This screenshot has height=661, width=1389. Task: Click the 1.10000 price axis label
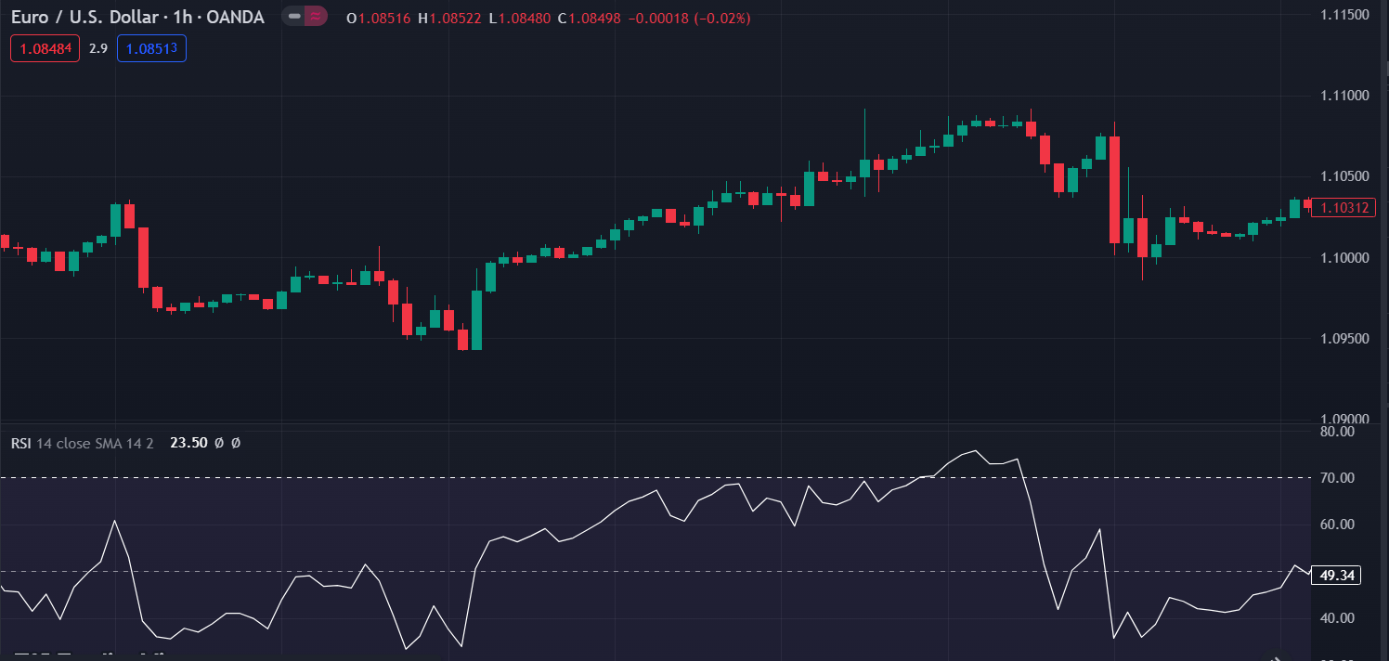point(1343,257)
